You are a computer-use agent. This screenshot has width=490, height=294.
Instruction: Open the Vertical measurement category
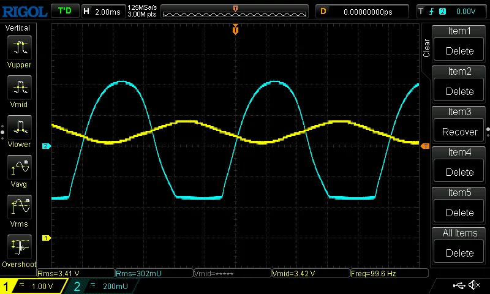point(20,28)
